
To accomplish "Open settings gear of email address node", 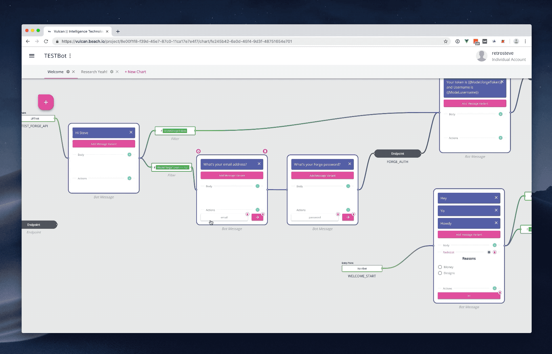I will tap(198, 151).
